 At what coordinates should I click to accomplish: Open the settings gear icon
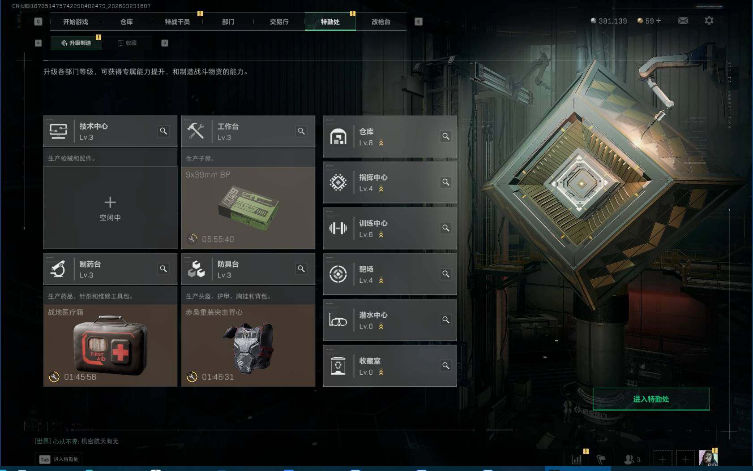(709, 21)
